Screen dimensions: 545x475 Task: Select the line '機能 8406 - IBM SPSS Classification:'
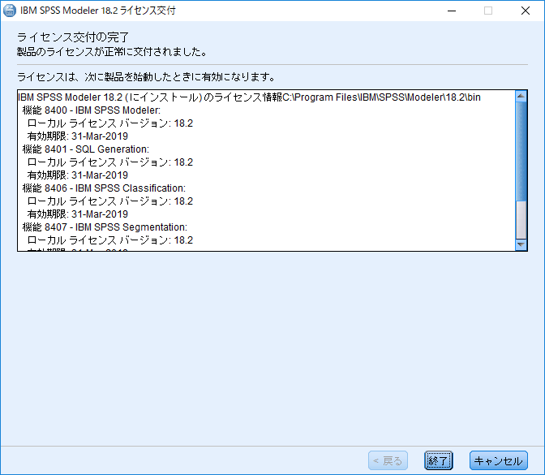pos(104,188)
